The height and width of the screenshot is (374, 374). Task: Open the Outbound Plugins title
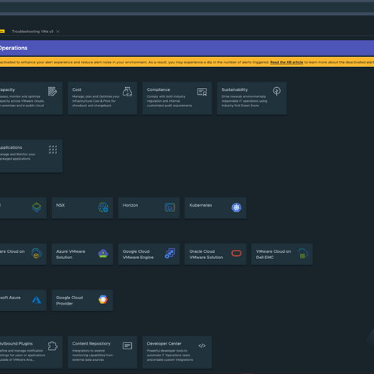[16, 344]
